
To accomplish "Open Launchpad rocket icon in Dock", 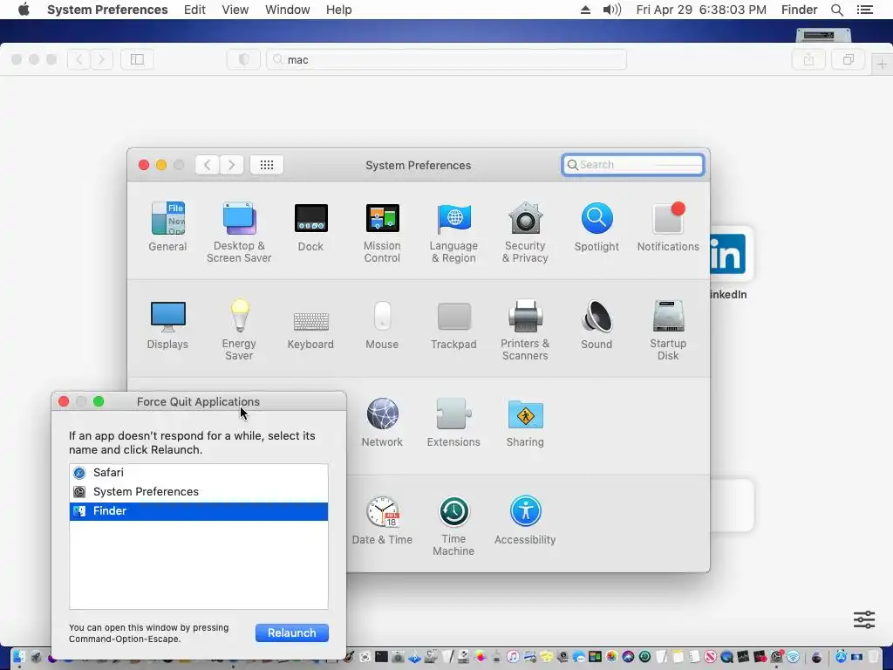I will tap(36, 657).
